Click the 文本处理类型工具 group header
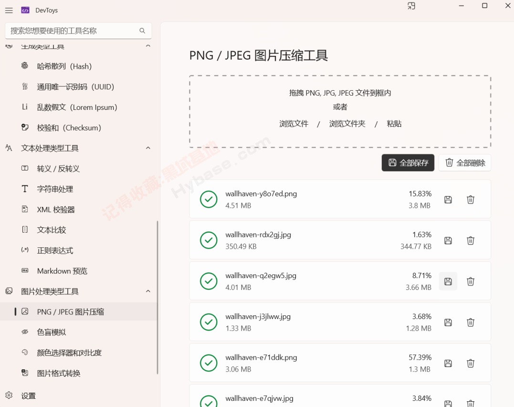This screenshot has height=407, width=514. click(79, 148)
